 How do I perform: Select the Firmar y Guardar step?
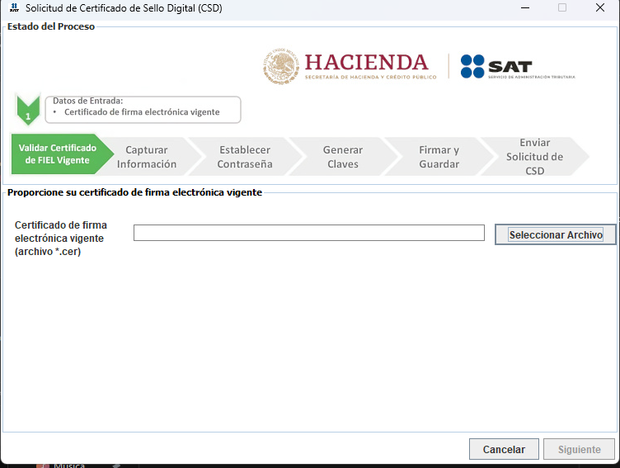pos(439,157)
